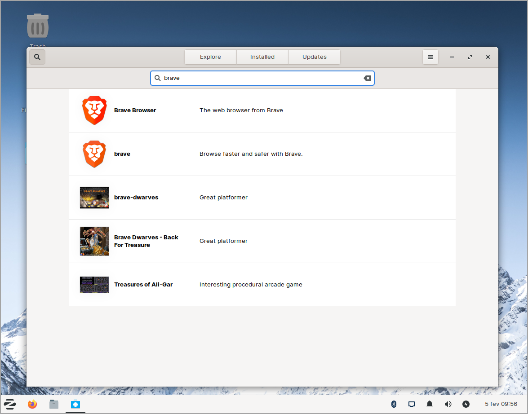This screenshot has width=528, height=414.
Task: Click into the brave search field
Action: 262,78
